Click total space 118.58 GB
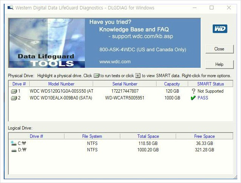 tap(148, 143)
